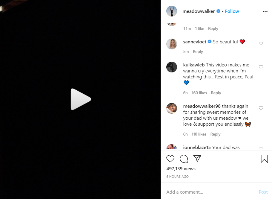The height and width of the screenshot is (199, 272).
Task: Like sannevloet's comment
Action: [x=261, y=44]
